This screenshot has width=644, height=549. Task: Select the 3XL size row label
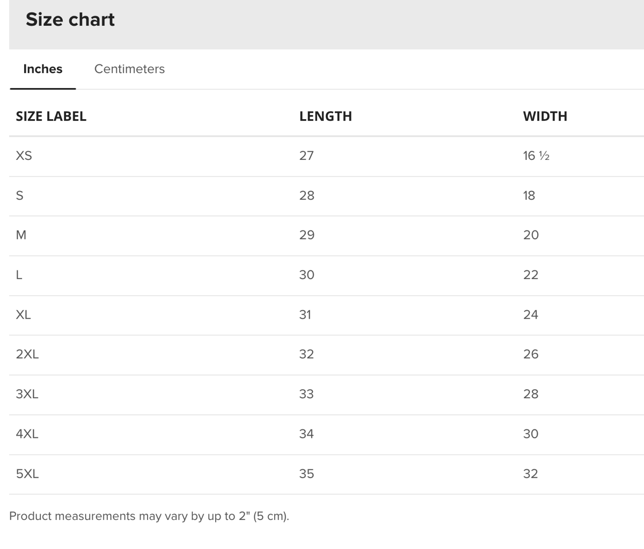pyautogui.click(x=27, y=394)
